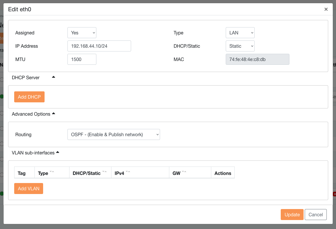Open the Assigned dropdown

coord(82,33)
